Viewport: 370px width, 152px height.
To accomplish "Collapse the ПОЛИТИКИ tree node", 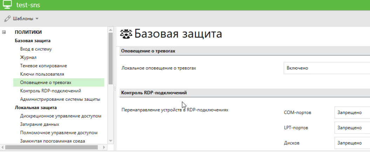I will (x=4, y=32).
